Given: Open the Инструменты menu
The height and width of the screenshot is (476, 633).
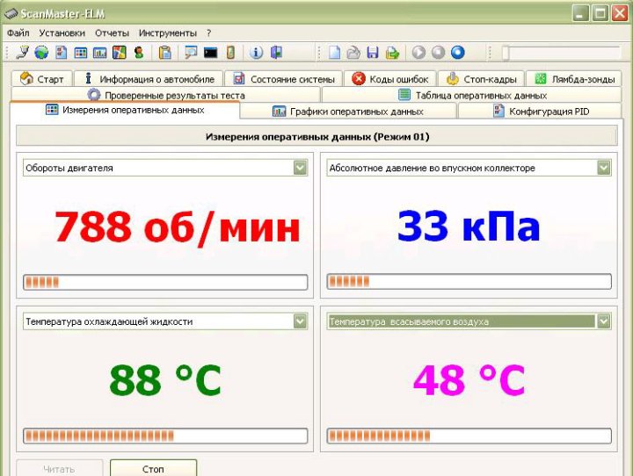Looking at the screenshot, I should click(x=167, y=32).
